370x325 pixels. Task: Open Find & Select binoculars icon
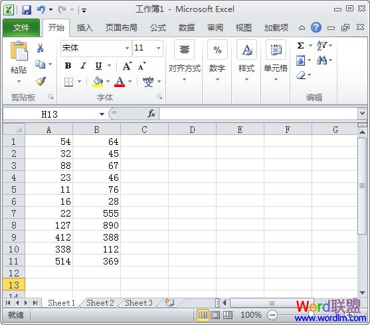(x=322, y=60)
